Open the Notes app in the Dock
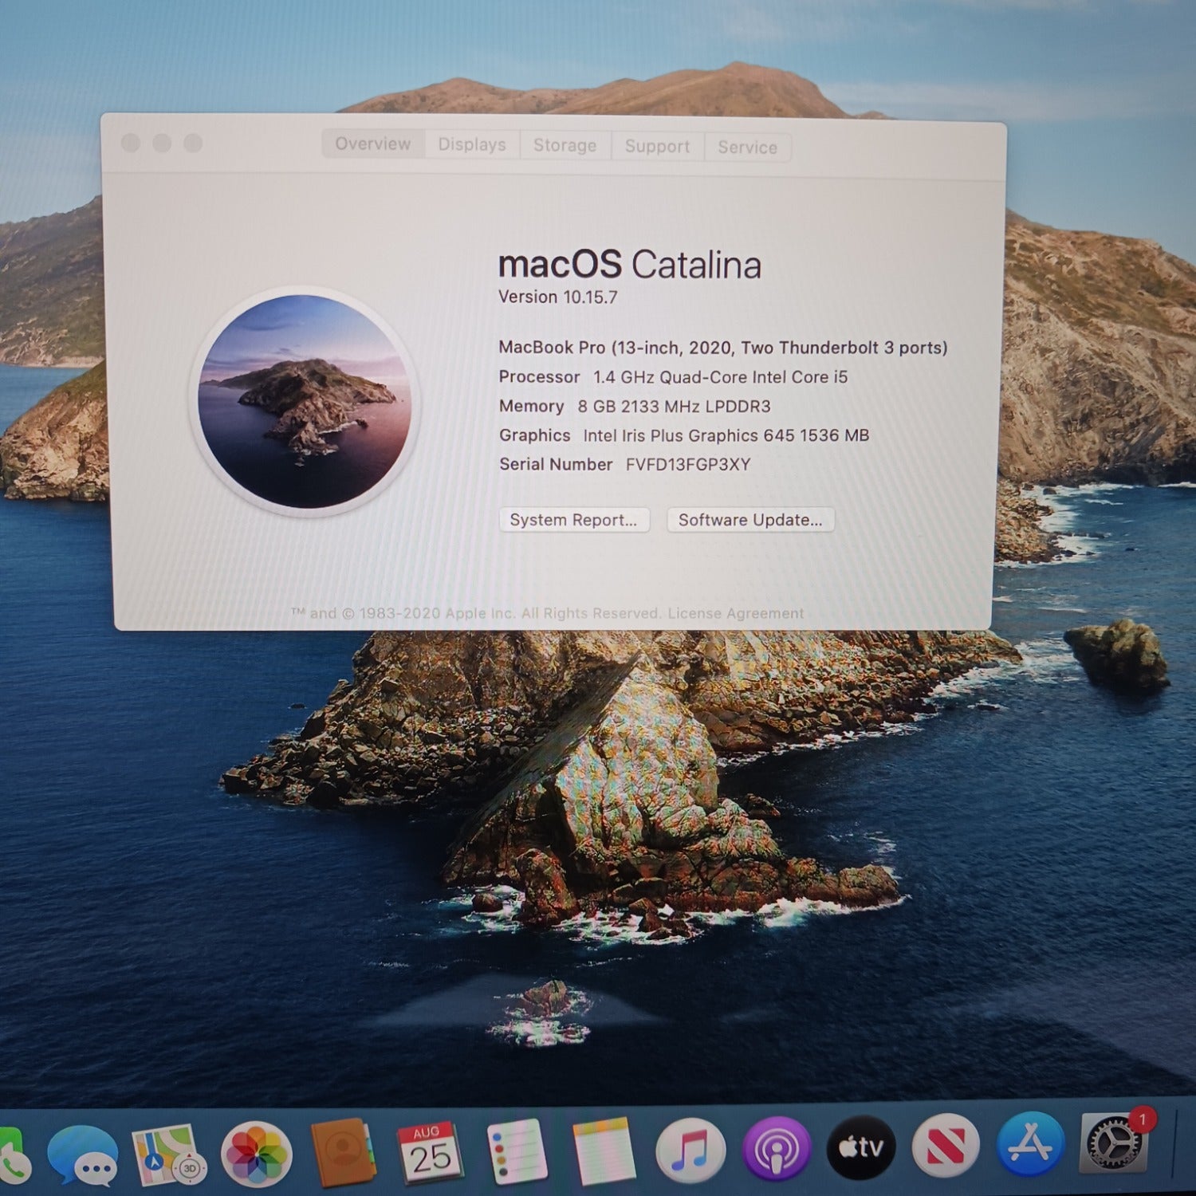 (604, 1151)
